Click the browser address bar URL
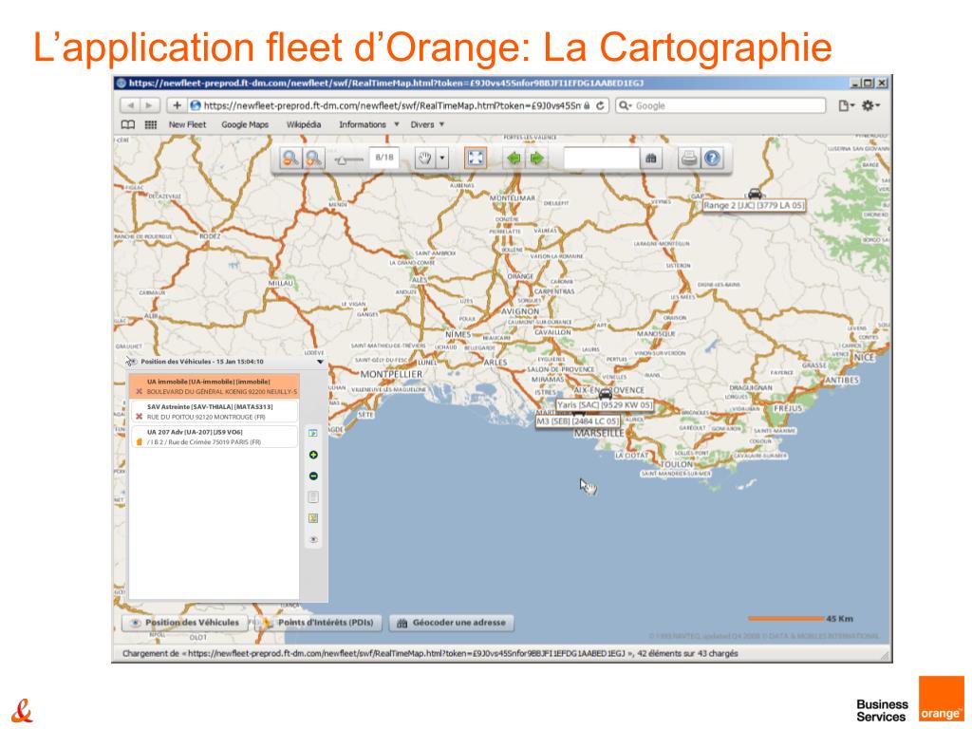This screenshot has height=729, width=972. tap(392, 106)
